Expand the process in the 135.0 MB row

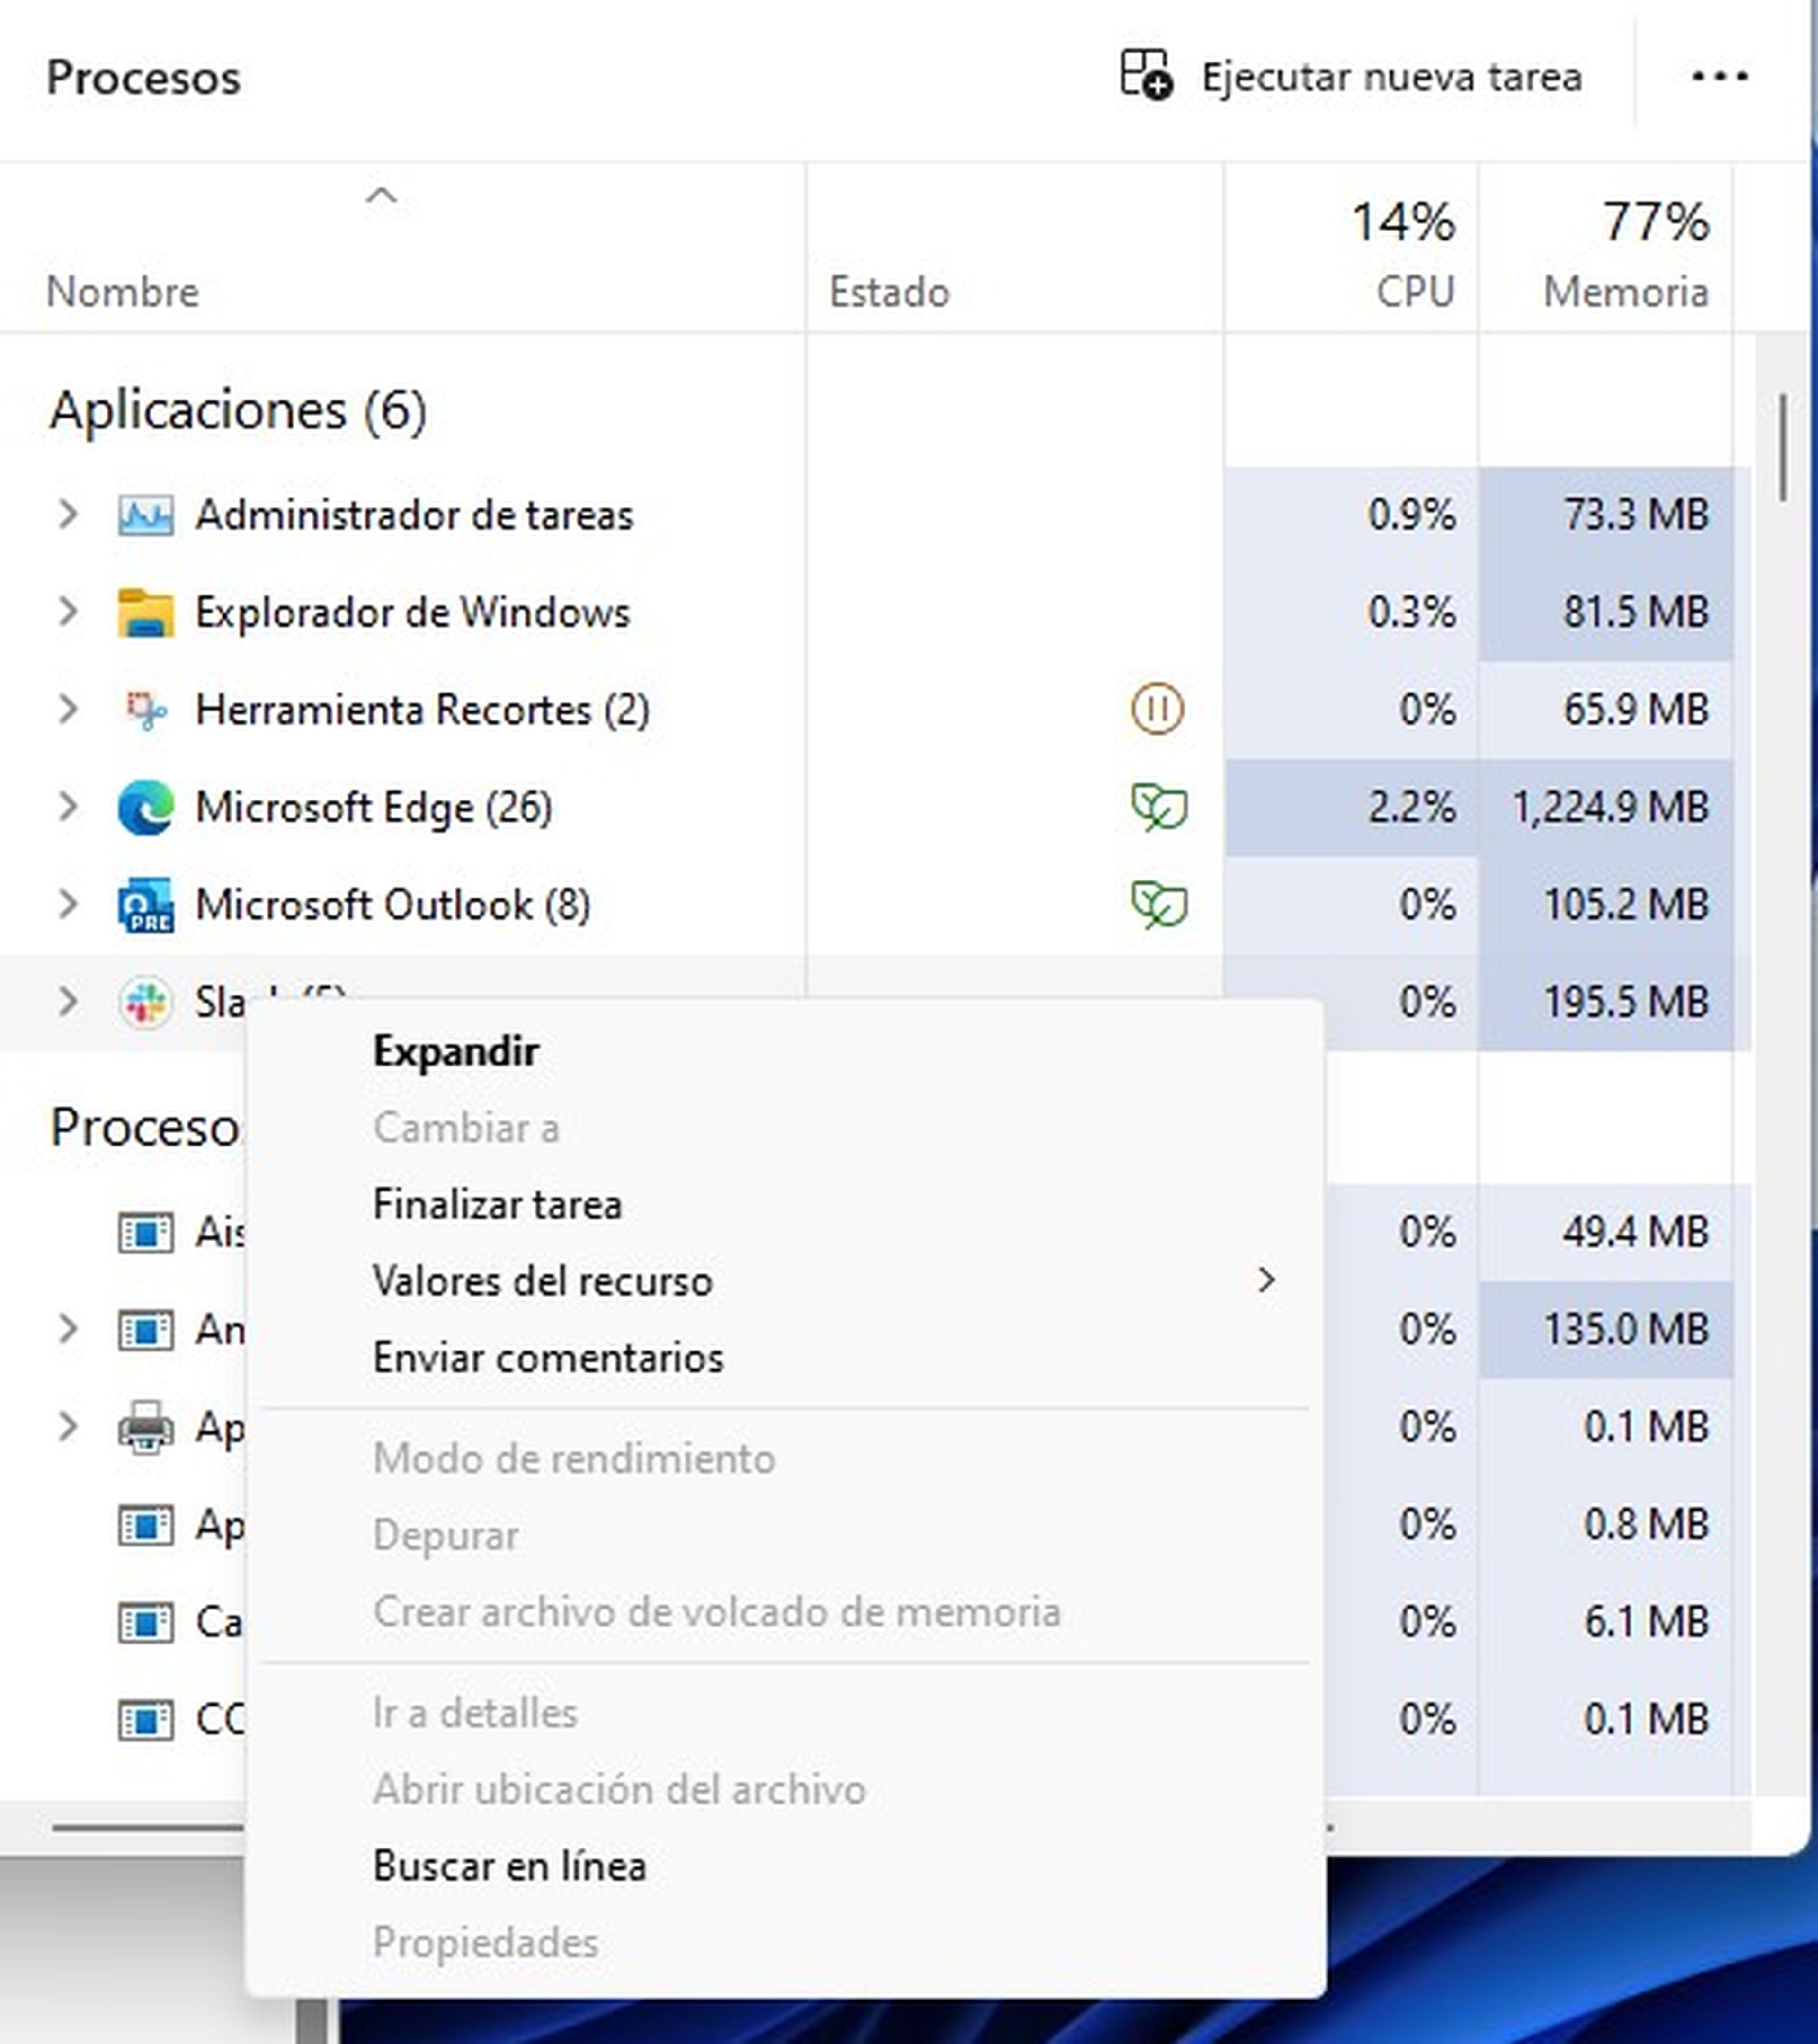pos(67,1329)
